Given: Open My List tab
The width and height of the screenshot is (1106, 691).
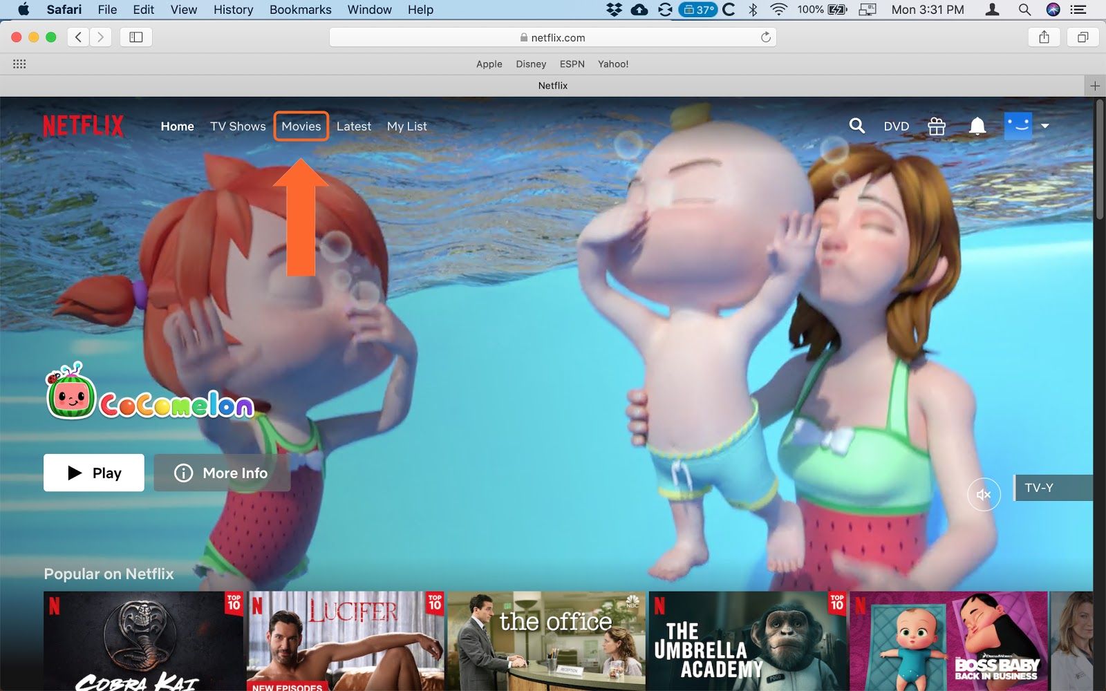Looking at the screenshot, I should pos(407,126).
